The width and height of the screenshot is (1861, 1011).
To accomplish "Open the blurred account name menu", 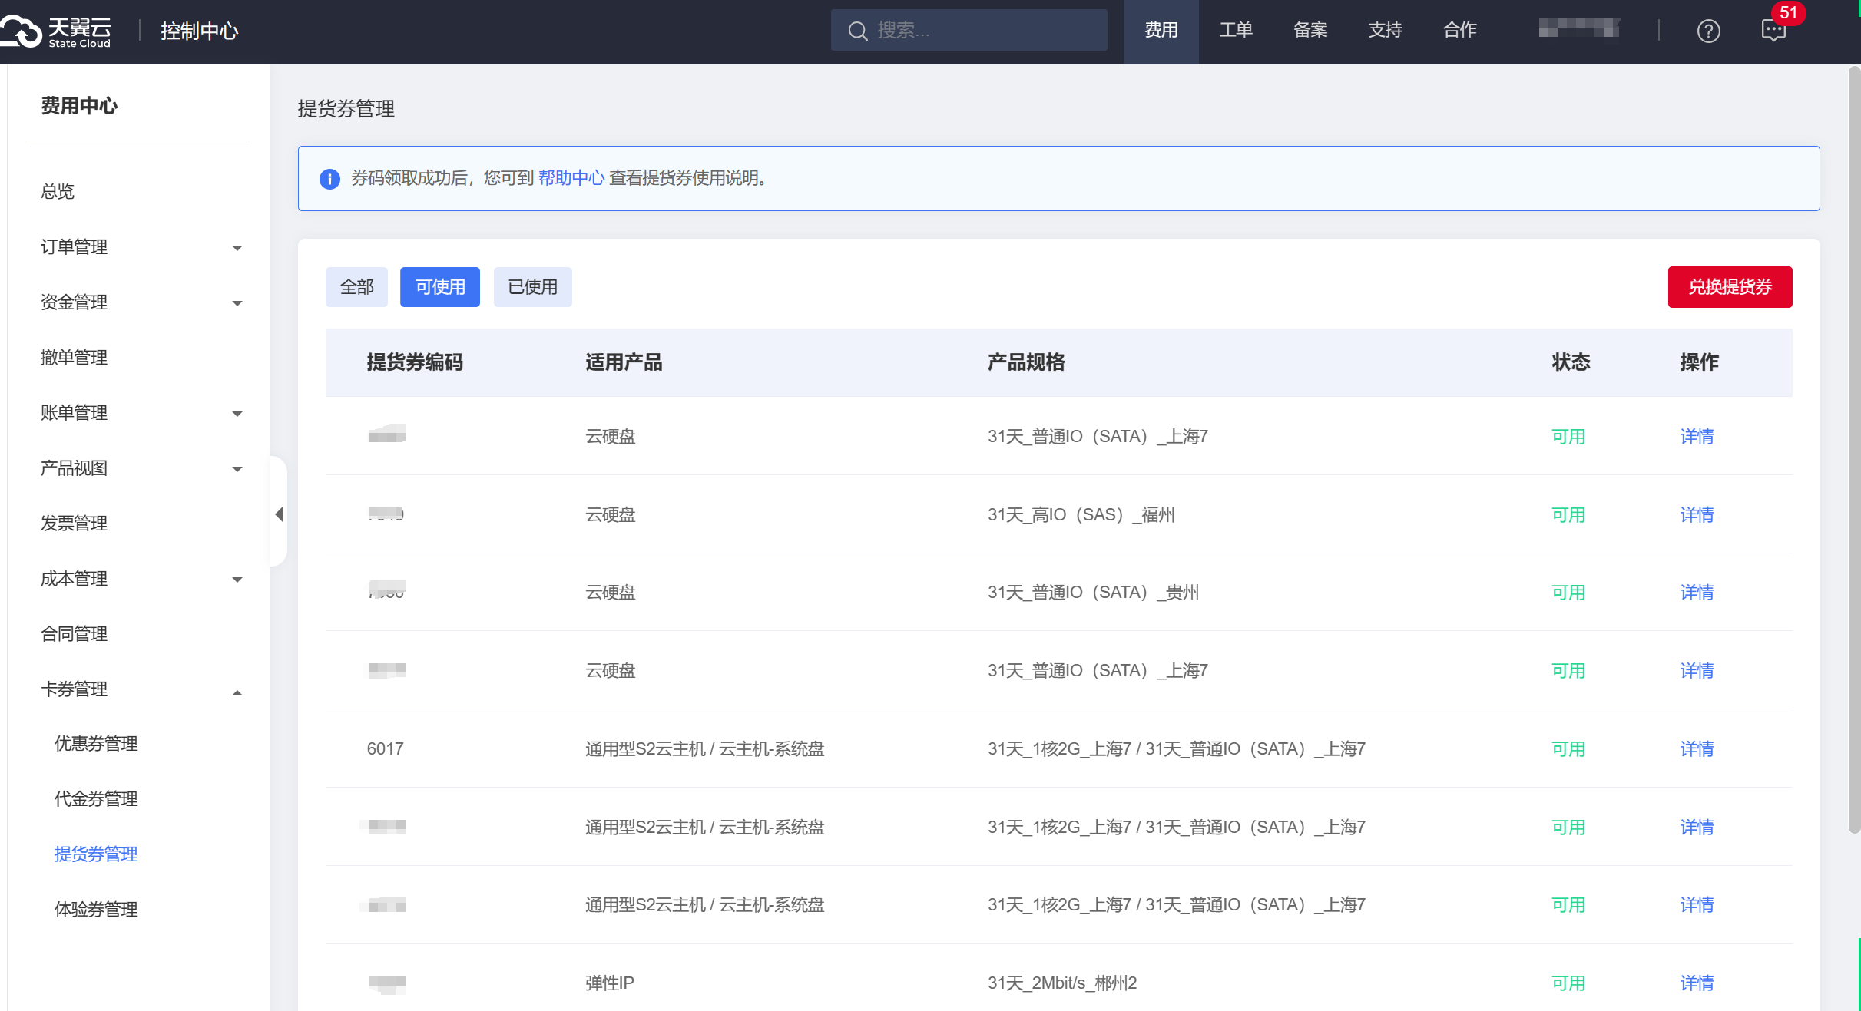I will coord(1579,29).
